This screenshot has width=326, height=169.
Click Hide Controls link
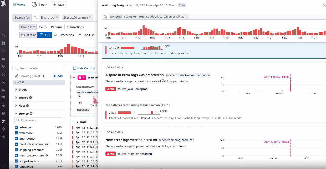click(x=84, y=68)
